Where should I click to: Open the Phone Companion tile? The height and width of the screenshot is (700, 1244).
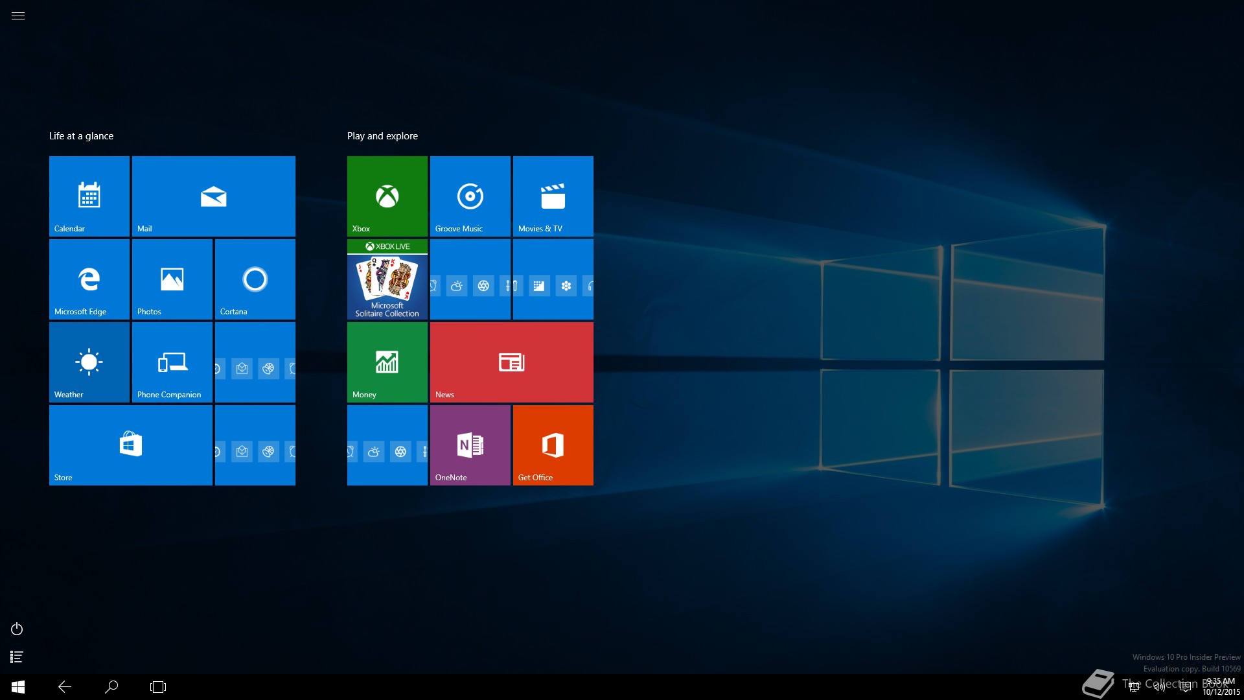click(x=172, y=362)
